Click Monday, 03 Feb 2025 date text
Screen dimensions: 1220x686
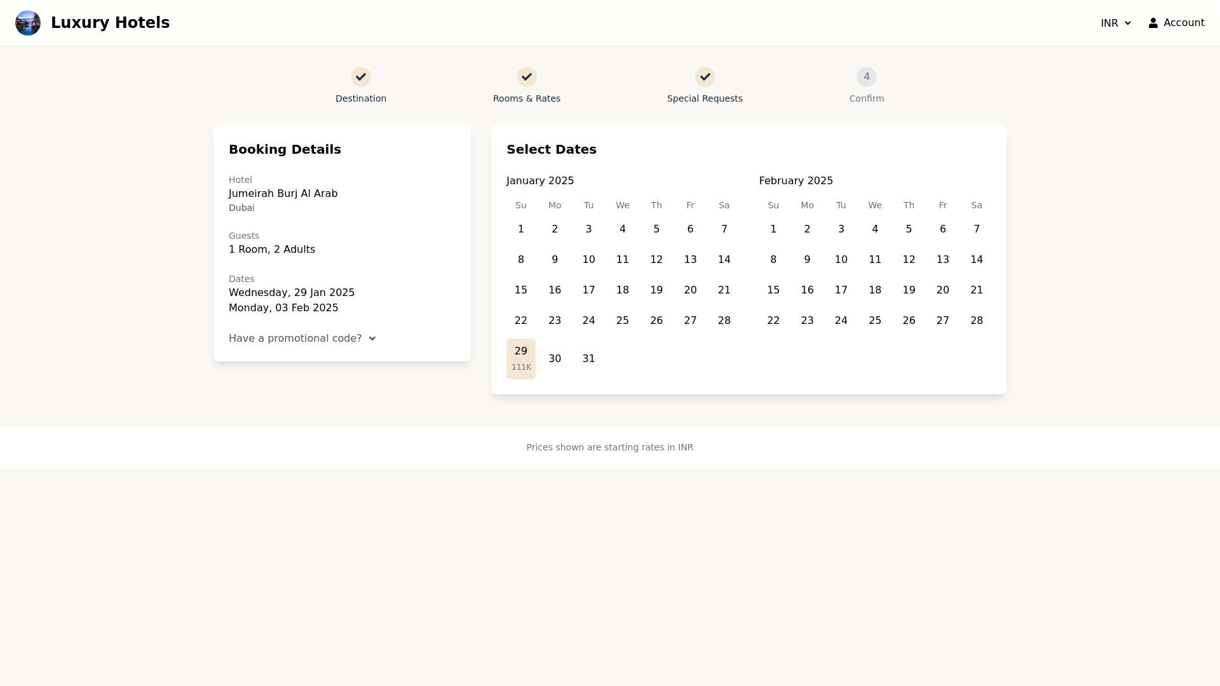(283, 307)
